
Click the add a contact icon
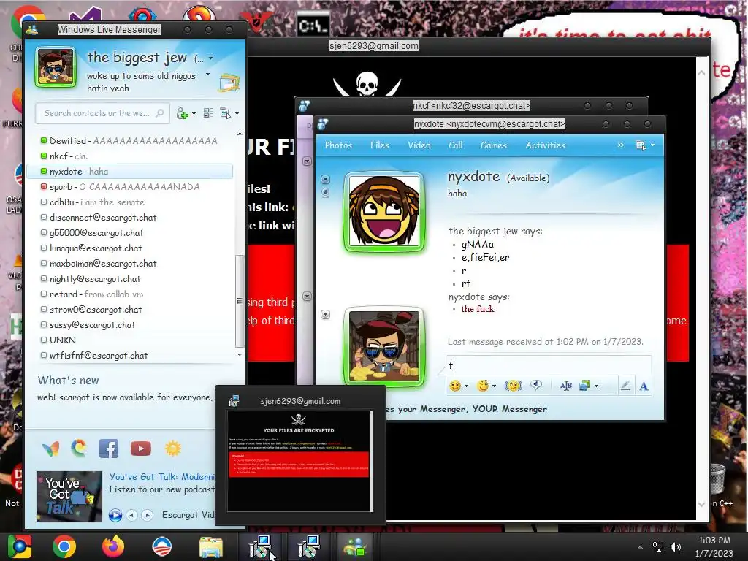pyautogui.click(x=182, y=113)
